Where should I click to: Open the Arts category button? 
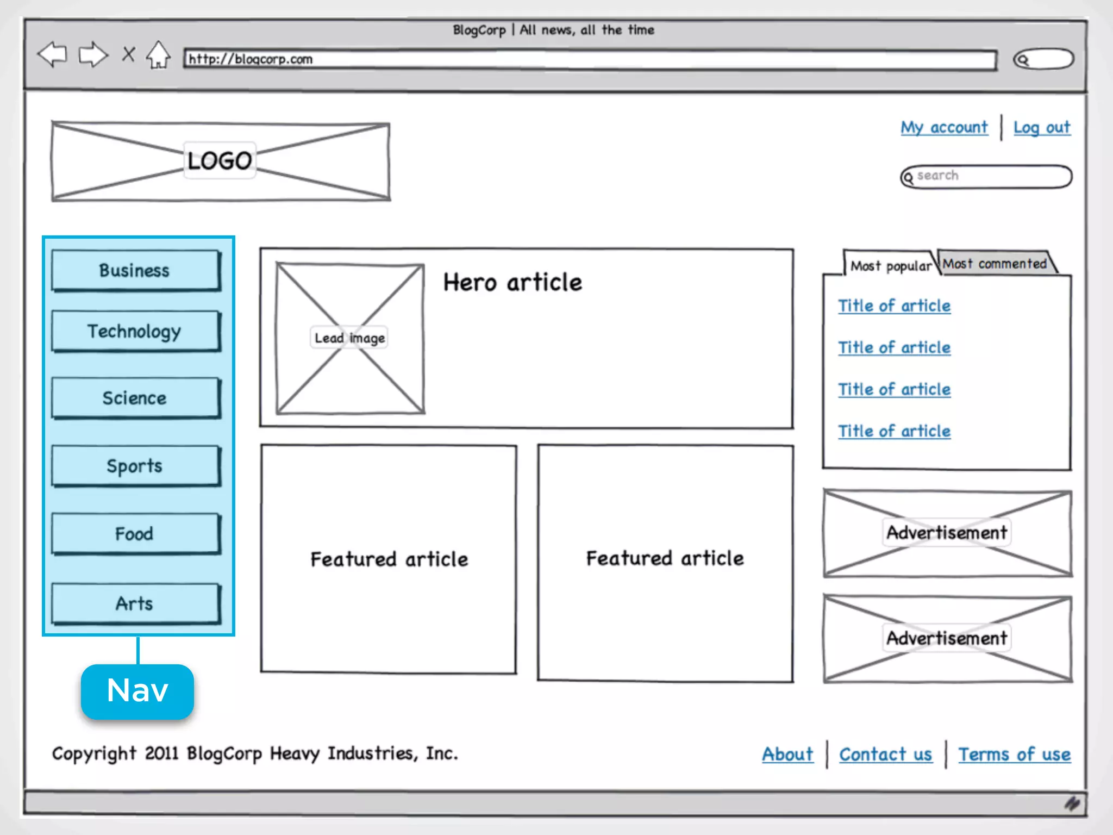pyautogui.click(x=135, y=603)
